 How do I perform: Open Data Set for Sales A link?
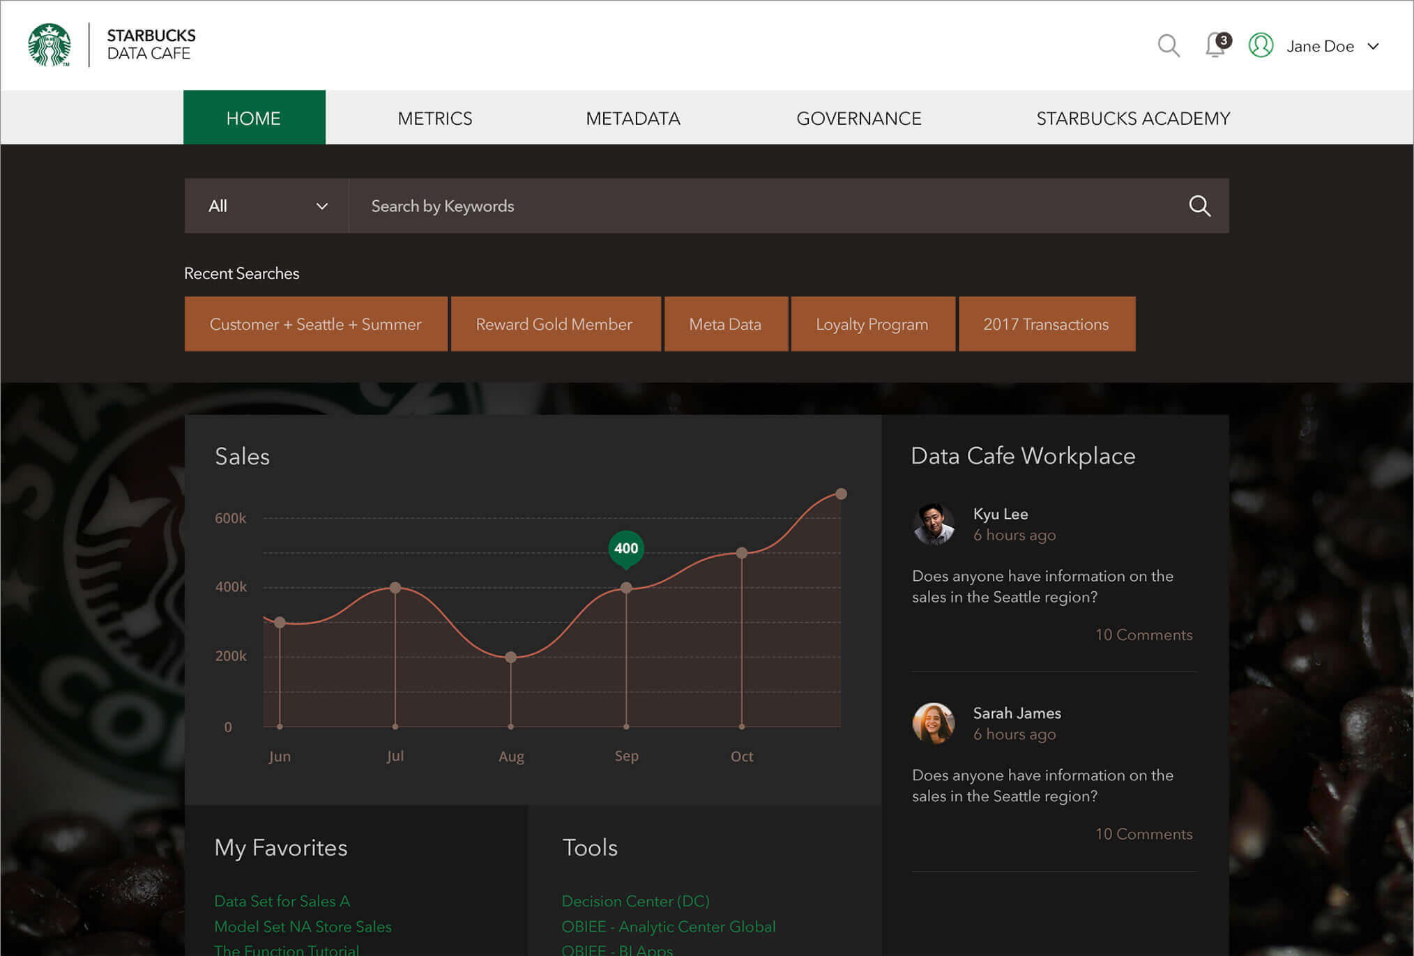click(x=282, y=901)
